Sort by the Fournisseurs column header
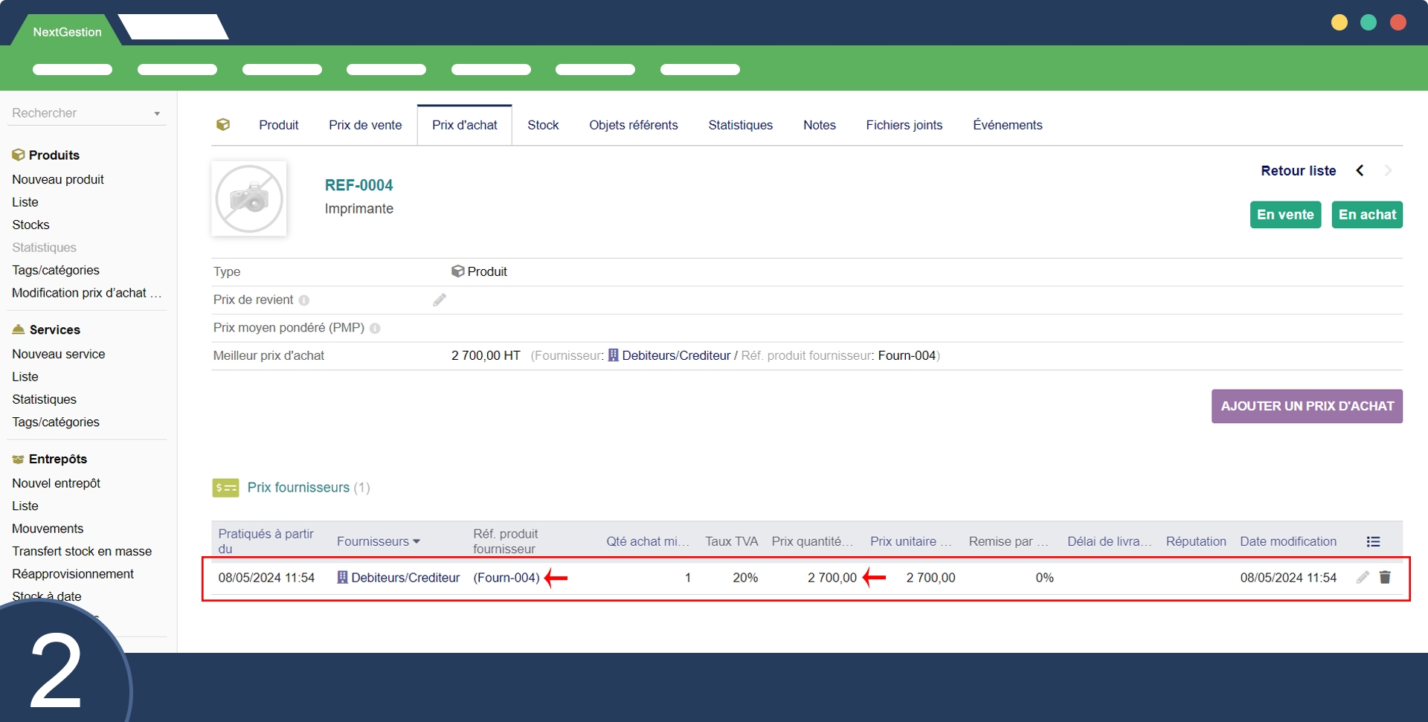Viewport: 1428px width, 722px height. click(x=378, y=541)
